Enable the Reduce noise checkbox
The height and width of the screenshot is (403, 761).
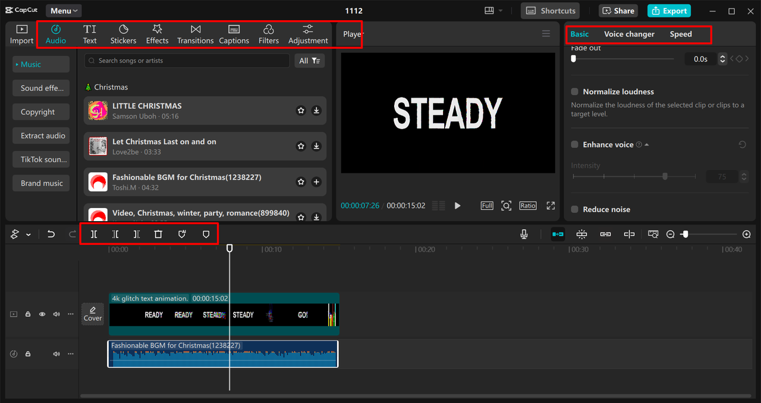[x=574, y=209]
